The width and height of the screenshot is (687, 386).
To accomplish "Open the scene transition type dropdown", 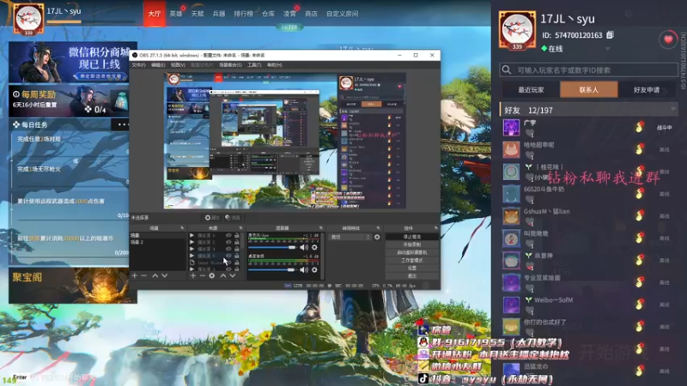I will click(x=350, y=238).
